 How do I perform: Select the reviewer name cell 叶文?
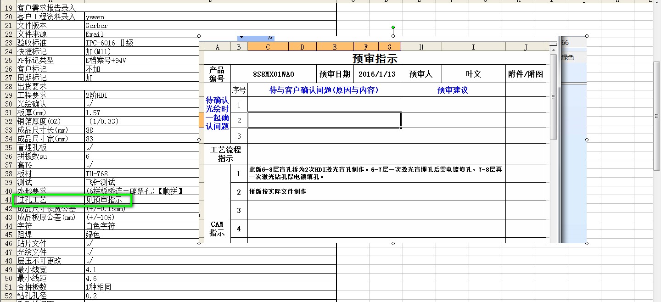[473, 74]
